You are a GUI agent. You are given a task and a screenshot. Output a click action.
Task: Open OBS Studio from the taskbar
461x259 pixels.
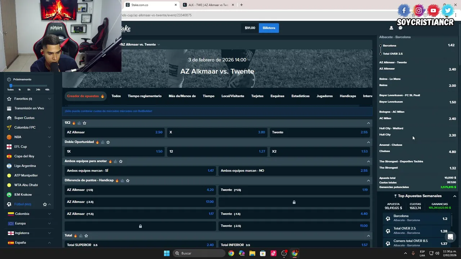point(284,253)
